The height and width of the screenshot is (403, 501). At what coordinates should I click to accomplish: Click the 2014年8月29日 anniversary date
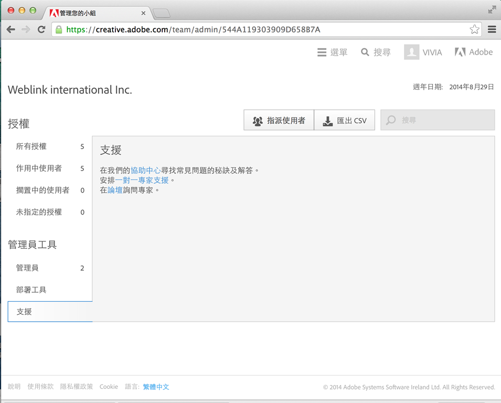(x=472, y=87)
